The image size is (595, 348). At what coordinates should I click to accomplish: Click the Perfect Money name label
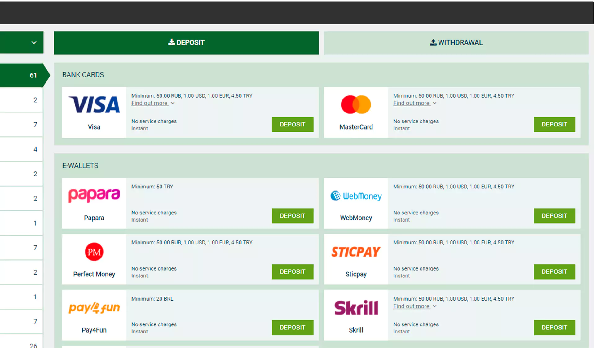coord(94,274)
